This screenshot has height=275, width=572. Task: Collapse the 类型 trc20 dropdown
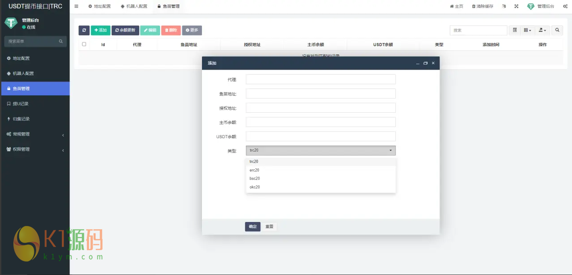tap(321, 151)
